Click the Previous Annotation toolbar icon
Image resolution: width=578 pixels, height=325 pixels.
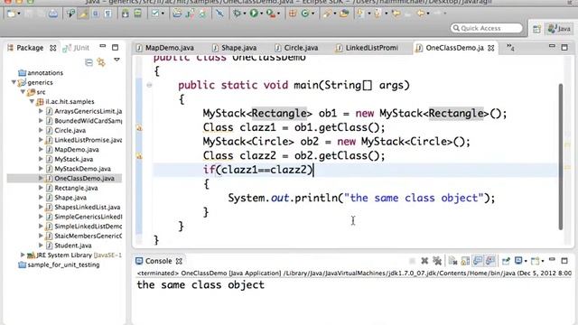(x=378, y=14)
